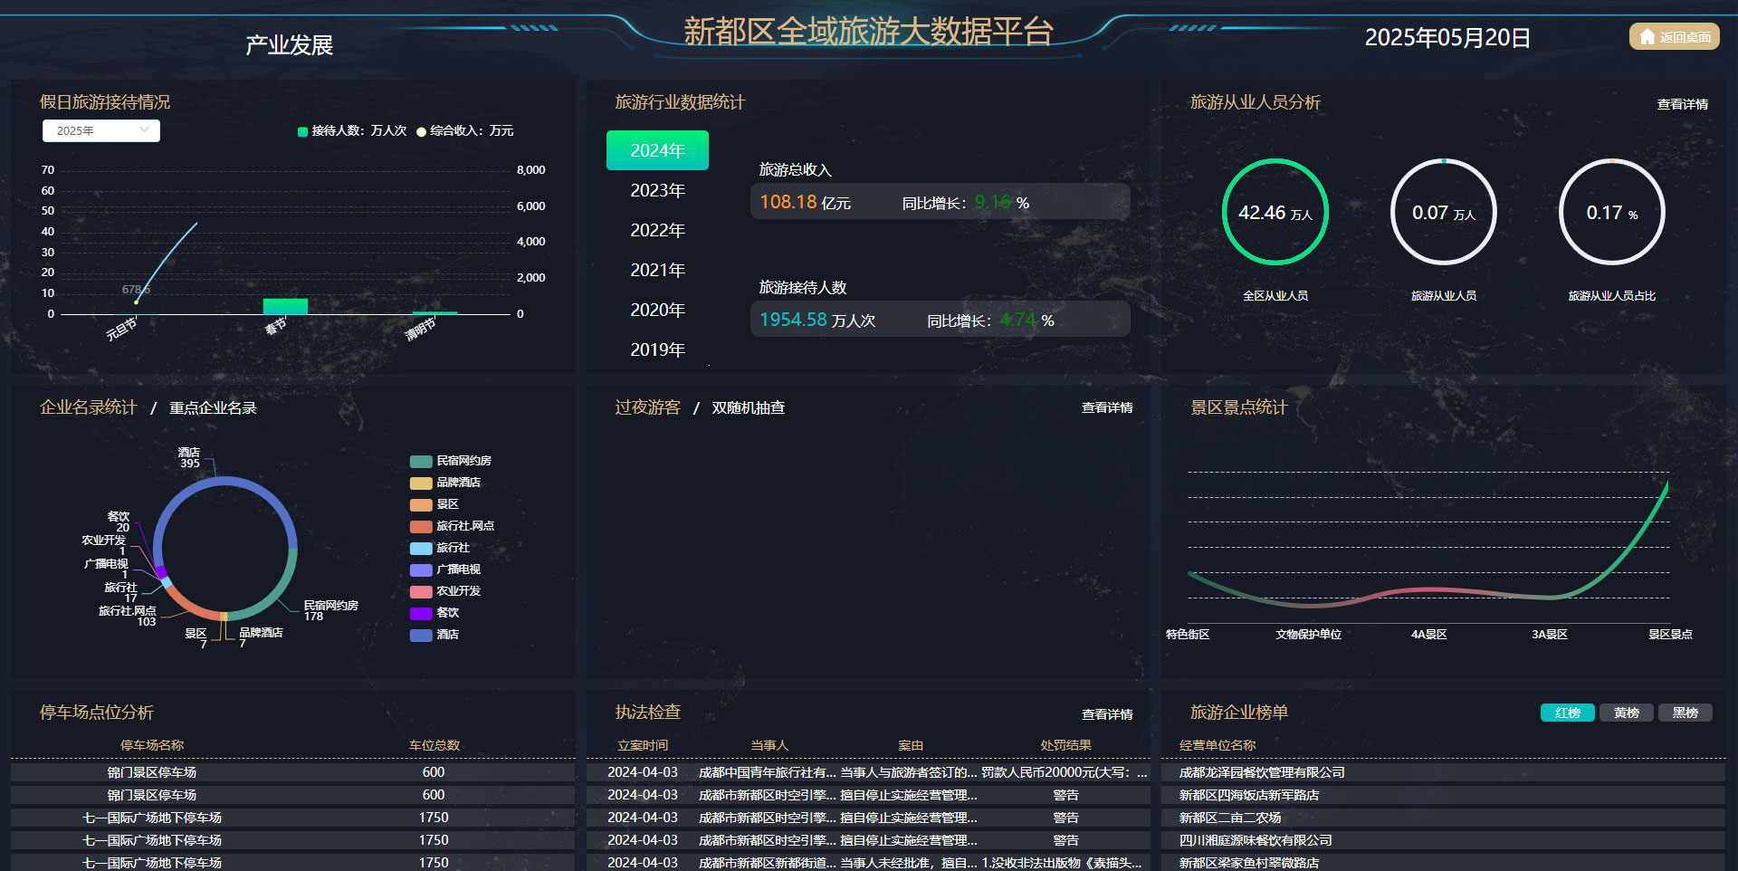Open 查看详情 in 旅游从业人员分析
Viewport: 1738px width, 871px height.
click(1682, 104)
